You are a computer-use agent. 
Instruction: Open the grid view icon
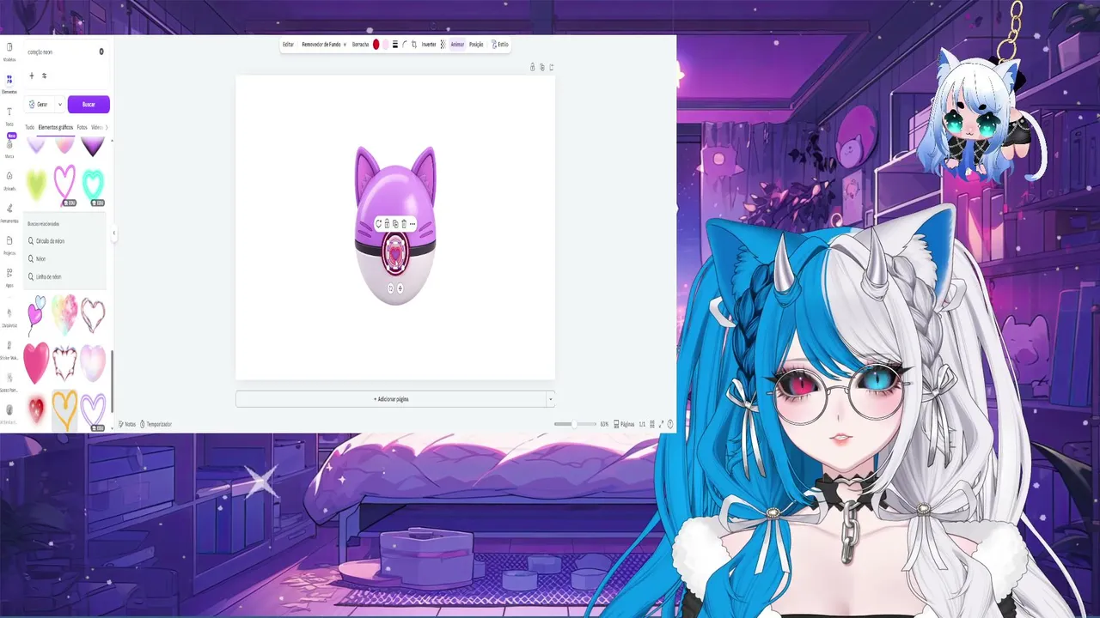coord(652,424)
